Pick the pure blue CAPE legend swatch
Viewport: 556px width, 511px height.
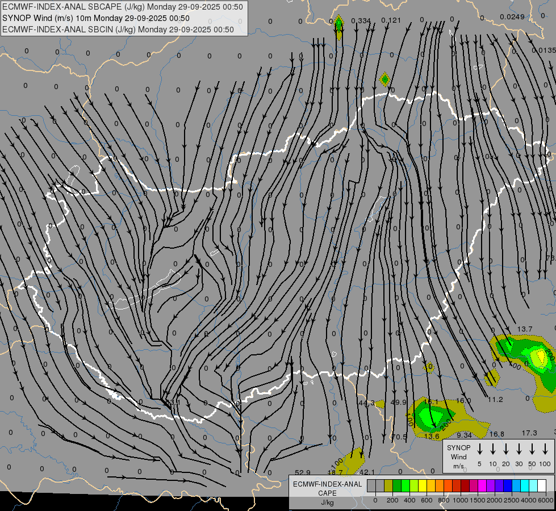tap(507, 485)
